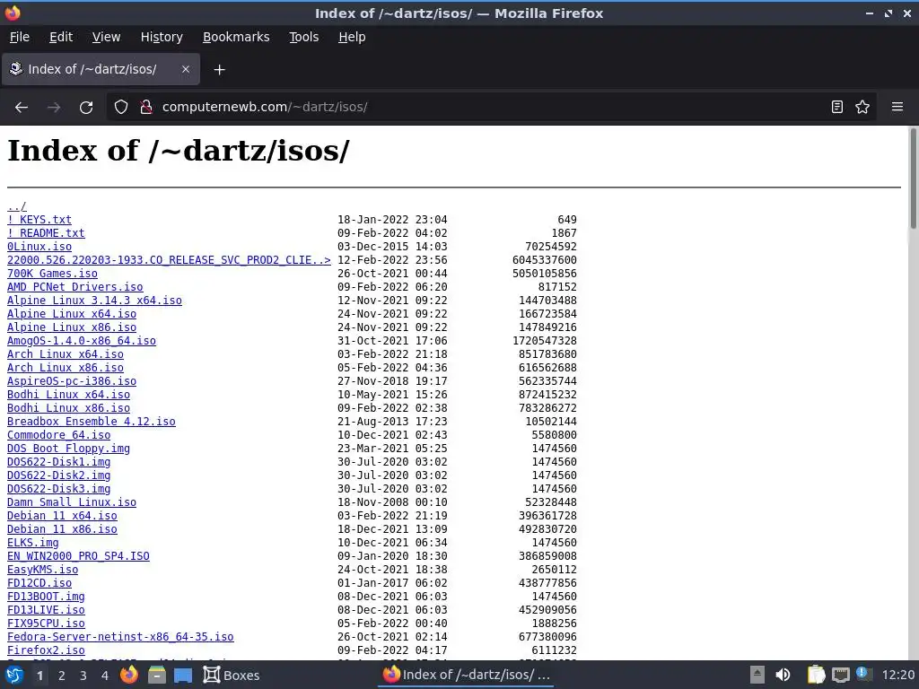The image size is (919, 689).
Task: Open a new tab with plus
Action: click(219, 70)
